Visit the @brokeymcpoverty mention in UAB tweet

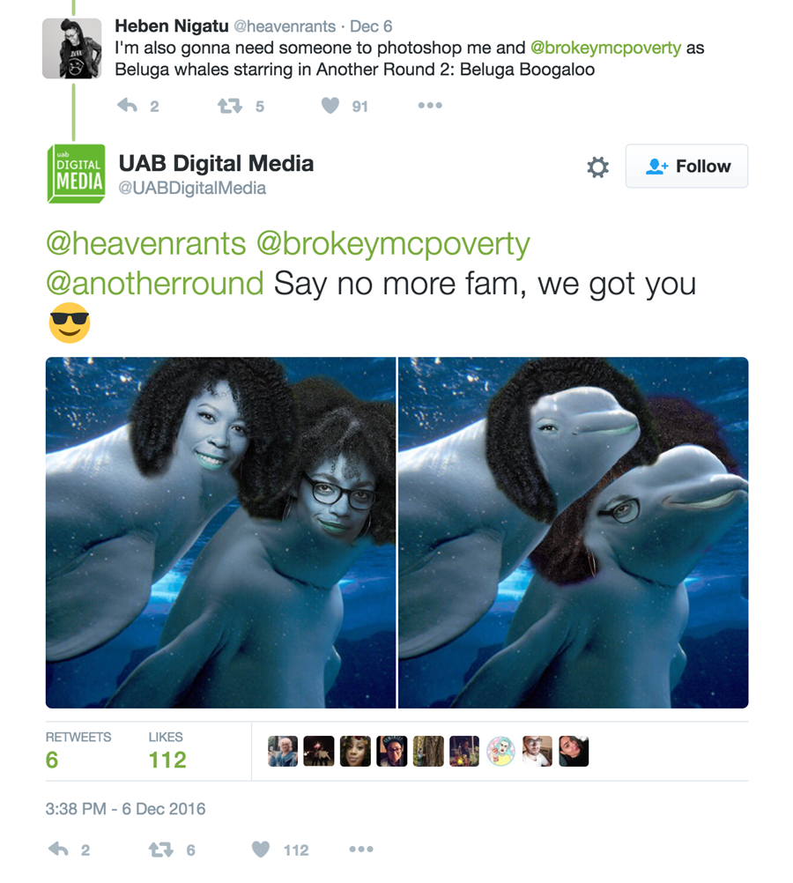point(393,244)
